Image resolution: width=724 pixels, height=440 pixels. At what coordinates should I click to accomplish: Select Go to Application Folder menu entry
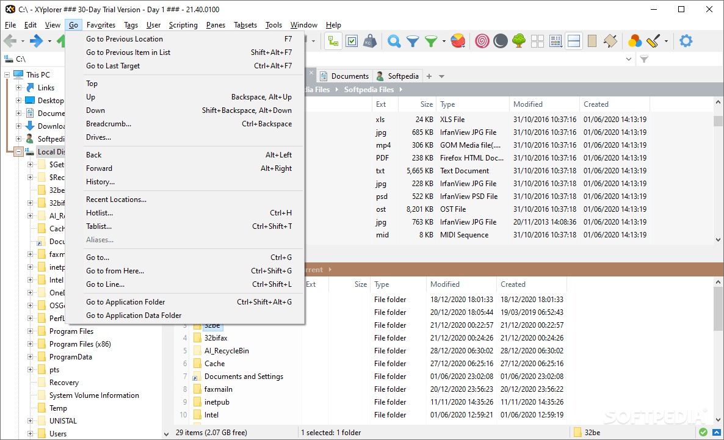point(125,301)
